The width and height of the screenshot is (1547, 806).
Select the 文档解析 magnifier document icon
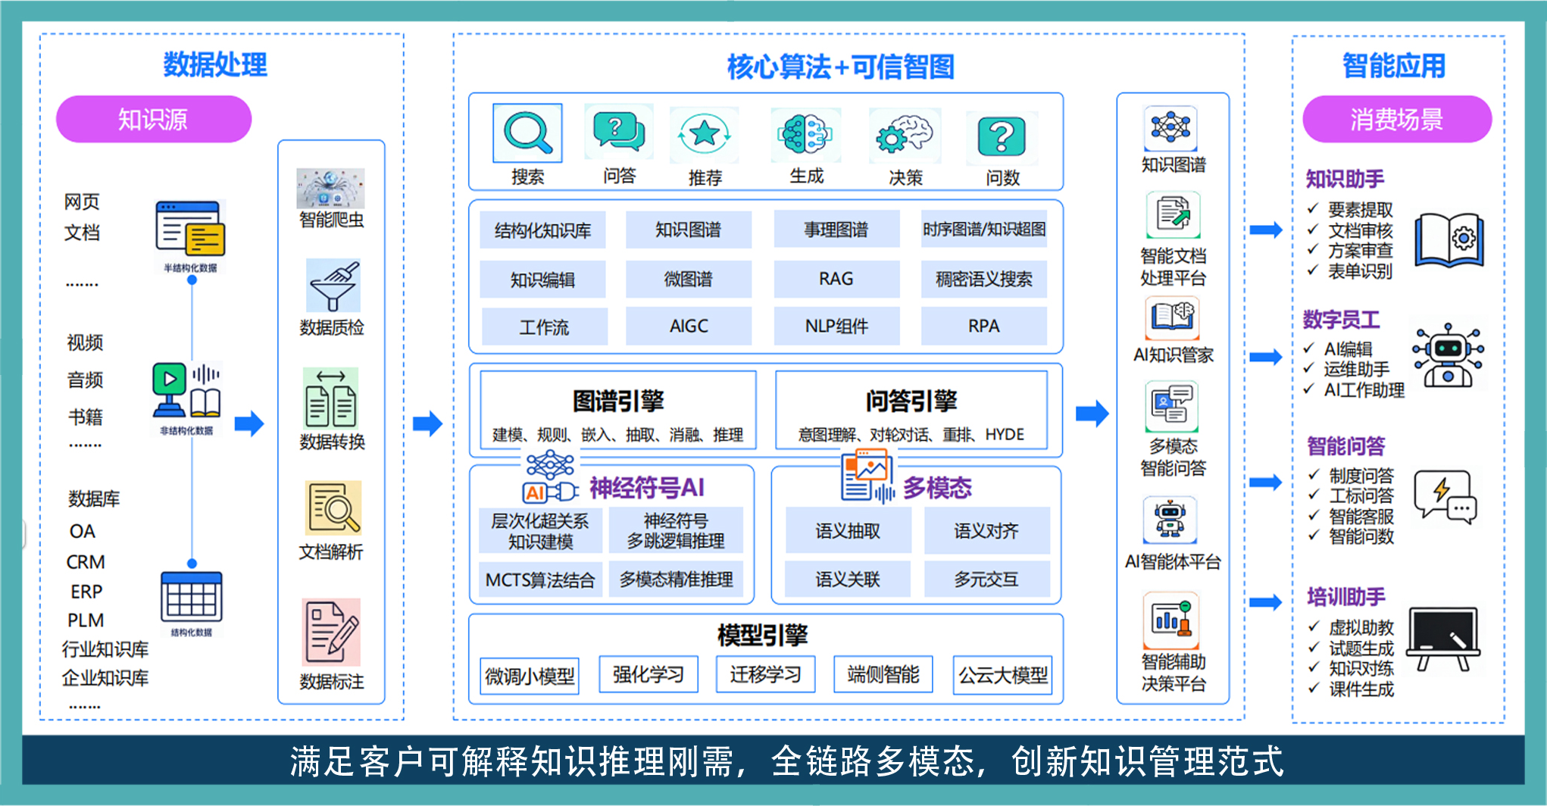333,508
